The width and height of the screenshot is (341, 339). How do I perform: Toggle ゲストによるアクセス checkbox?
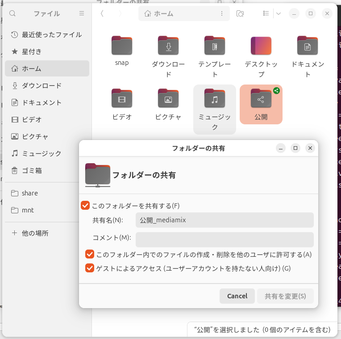click(90, 268)
